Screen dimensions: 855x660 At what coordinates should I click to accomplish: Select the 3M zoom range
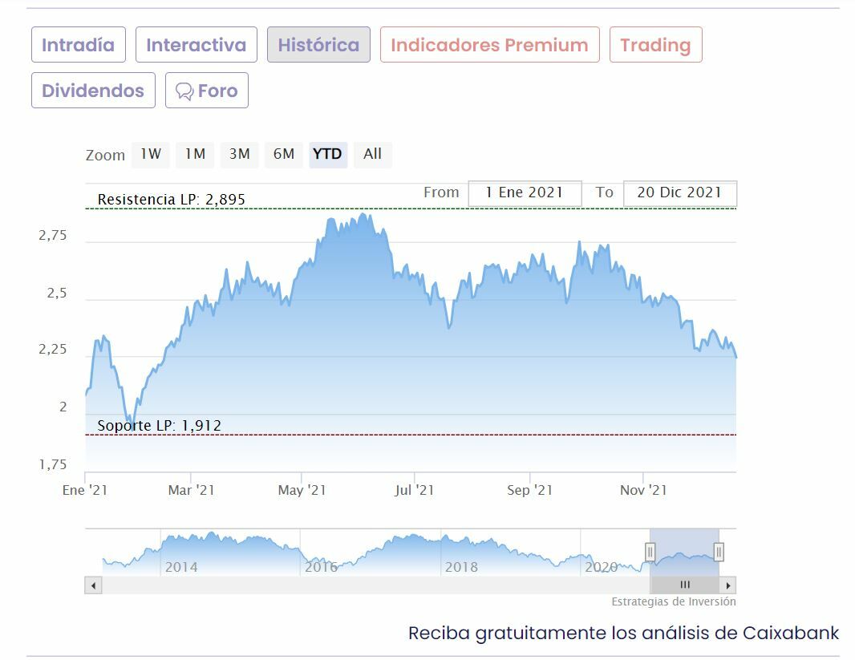click(239, 154)
